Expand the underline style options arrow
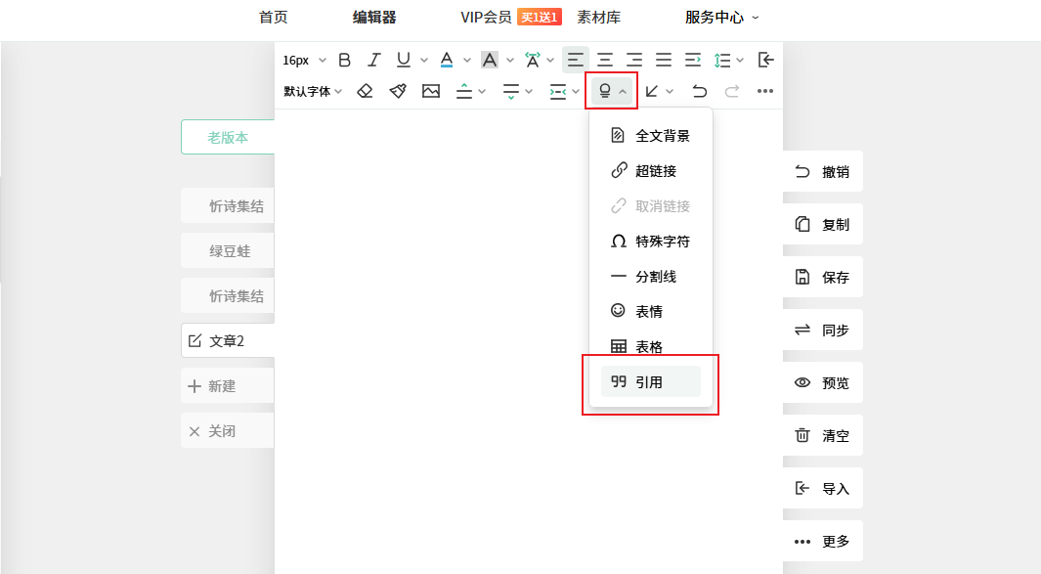Screen dimensions: 1041x574 (x=424, y=61)
